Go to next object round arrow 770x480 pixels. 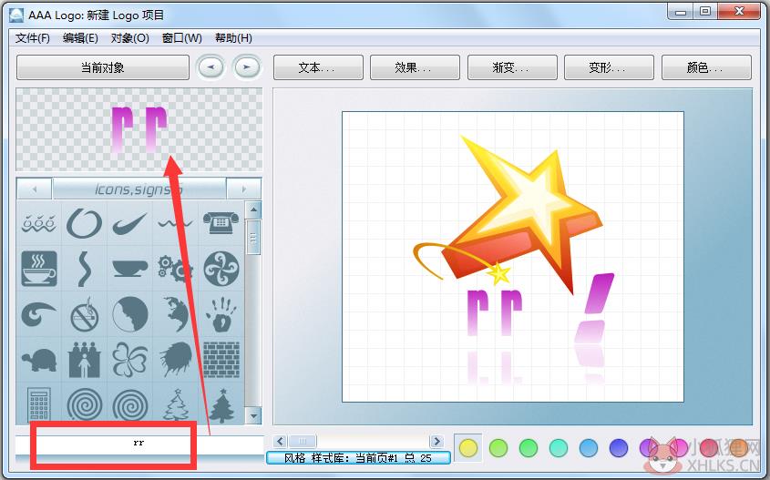247,67
